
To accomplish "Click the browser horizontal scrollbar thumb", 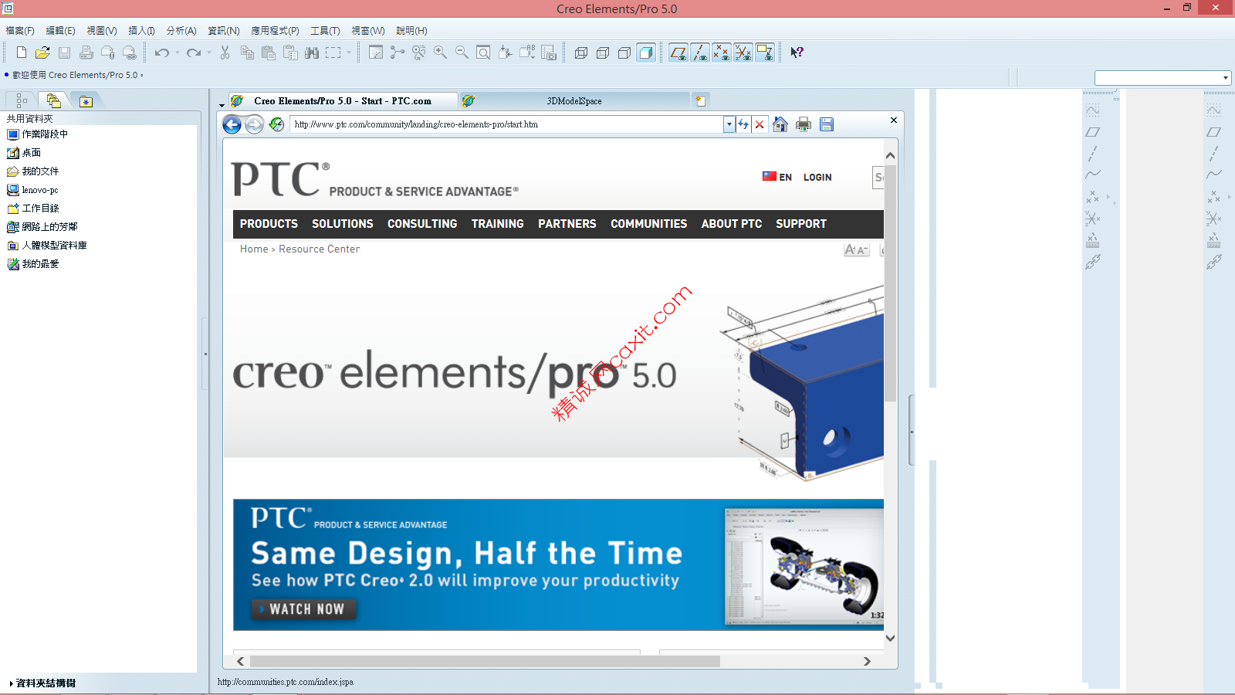I will tap(485, 661).
